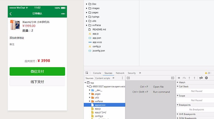Tap the 线下支付 button

tap(37, 82)
